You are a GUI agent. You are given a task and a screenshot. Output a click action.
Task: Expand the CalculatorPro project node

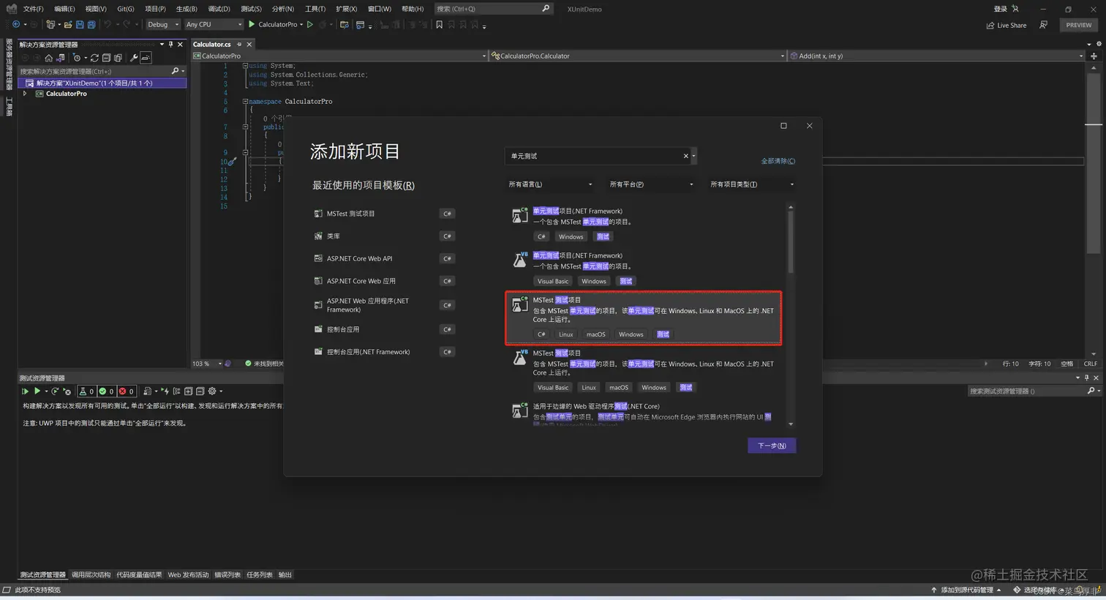click(x=24, y=93)
